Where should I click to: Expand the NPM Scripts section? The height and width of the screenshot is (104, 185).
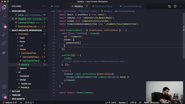point(18,99)
